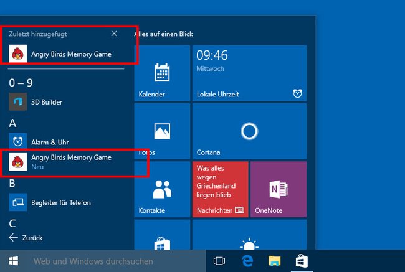Launch Begleiter für Telefon app
Screen dimensions: 405x272
66,202
